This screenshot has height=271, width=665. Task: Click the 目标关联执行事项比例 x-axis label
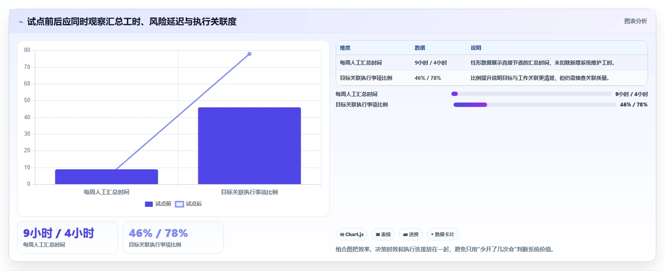pos(249,192)
